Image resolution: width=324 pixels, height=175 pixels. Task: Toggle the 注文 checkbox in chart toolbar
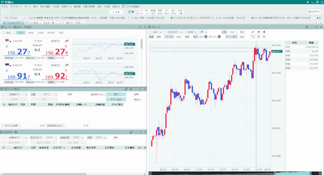point(206,37)
